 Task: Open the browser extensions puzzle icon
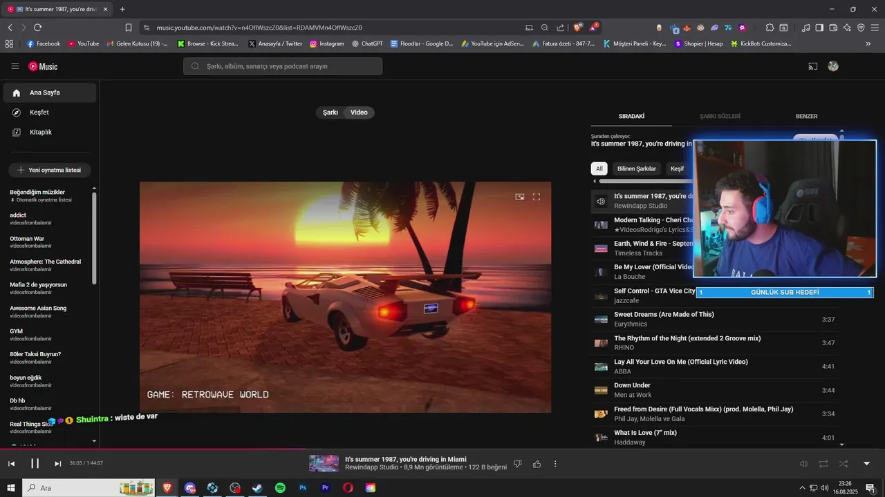pyautogui.click(x=770, y=28)
